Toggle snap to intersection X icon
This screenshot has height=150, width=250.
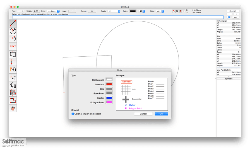[177, 11]
